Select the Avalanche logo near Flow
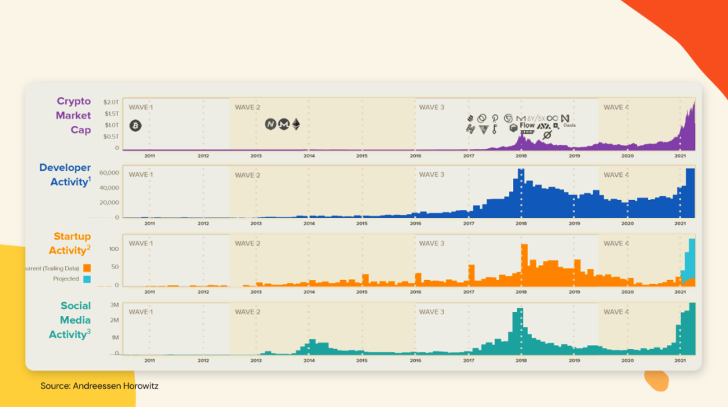Image resolution: width=728 pixels, height=407 pixels. [544, 126]
